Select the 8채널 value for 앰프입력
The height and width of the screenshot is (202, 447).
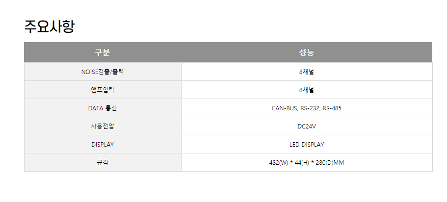(x=307, y=90)
